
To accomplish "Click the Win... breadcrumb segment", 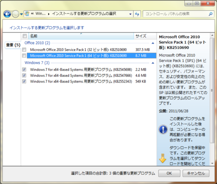I will click(x=41, y=14).
